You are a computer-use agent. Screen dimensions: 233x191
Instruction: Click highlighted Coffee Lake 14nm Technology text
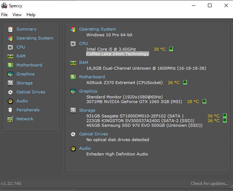pyautogui.click(x=118, y=54)
